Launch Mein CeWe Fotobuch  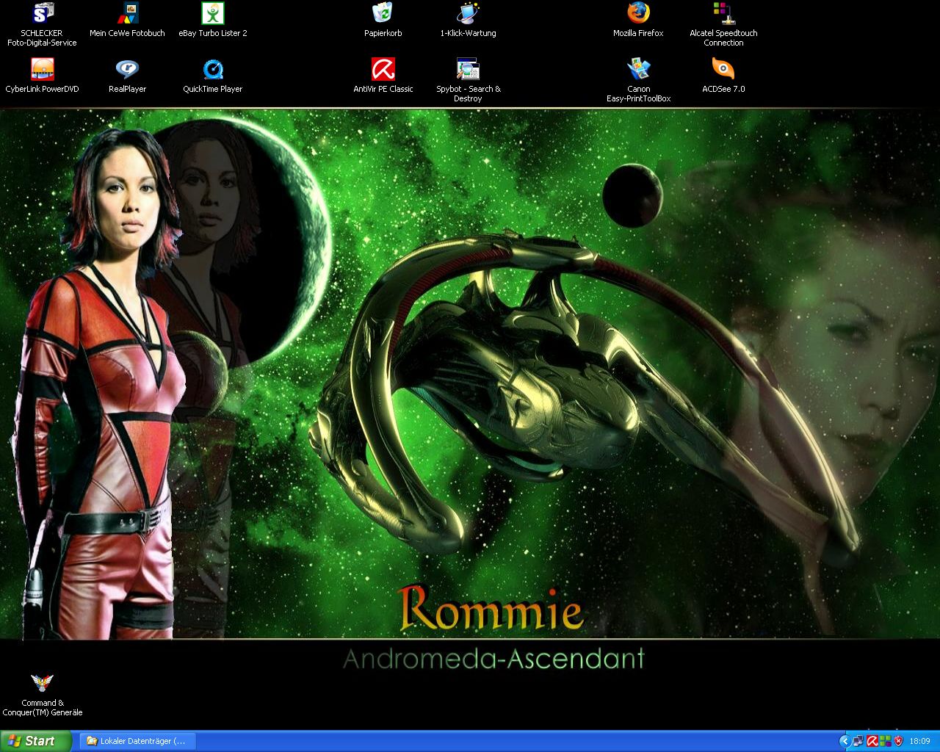pyautogui.click(x=127, y=14)
